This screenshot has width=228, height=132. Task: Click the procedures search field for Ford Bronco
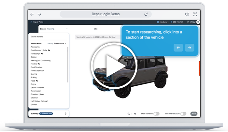coord(98,37)
